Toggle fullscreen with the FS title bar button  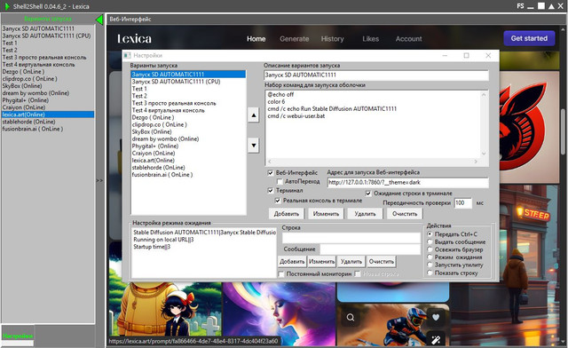point(520,6)
